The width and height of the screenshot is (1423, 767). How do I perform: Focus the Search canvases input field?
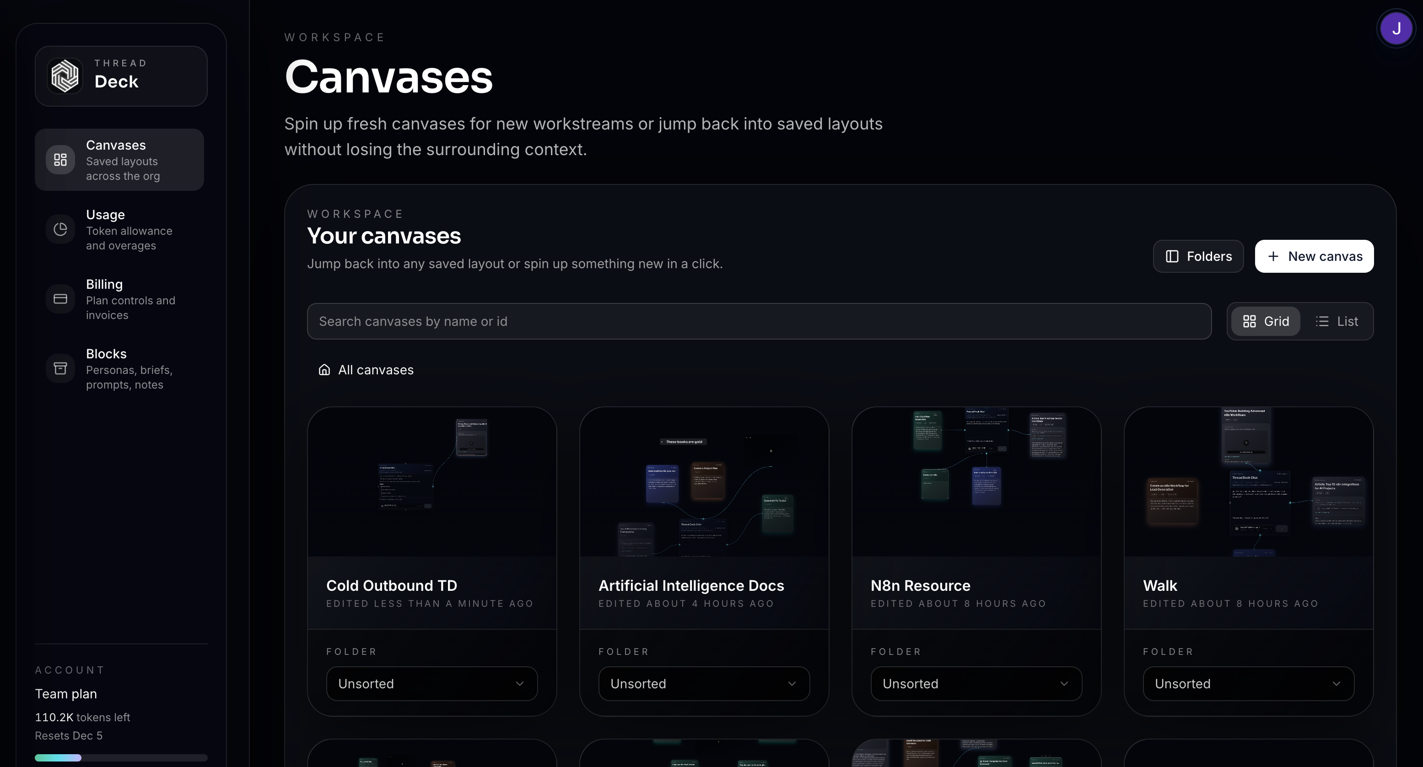759,321
